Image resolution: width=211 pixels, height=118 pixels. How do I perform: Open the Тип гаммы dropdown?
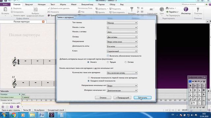122,23
